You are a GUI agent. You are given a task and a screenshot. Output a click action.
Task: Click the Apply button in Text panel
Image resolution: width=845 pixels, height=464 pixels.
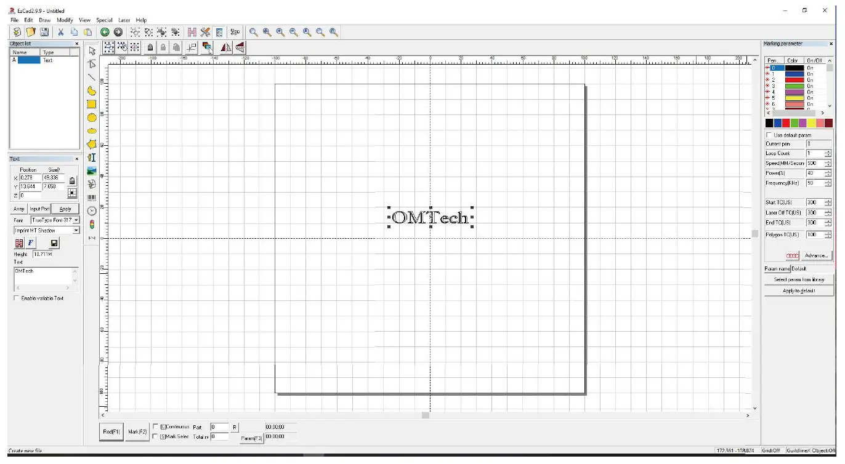(65, 209)
